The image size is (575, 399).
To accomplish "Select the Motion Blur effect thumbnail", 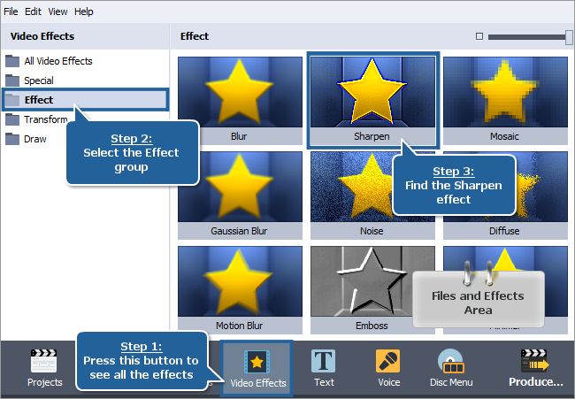I will point(240,289).
